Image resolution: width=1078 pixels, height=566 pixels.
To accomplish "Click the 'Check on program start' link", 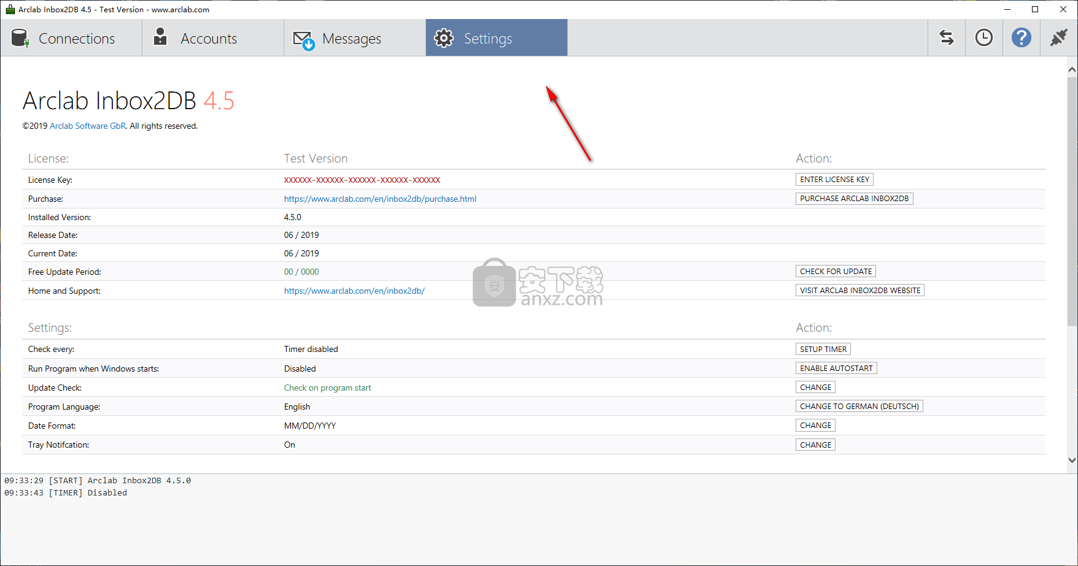I will (x=327, y=388).
